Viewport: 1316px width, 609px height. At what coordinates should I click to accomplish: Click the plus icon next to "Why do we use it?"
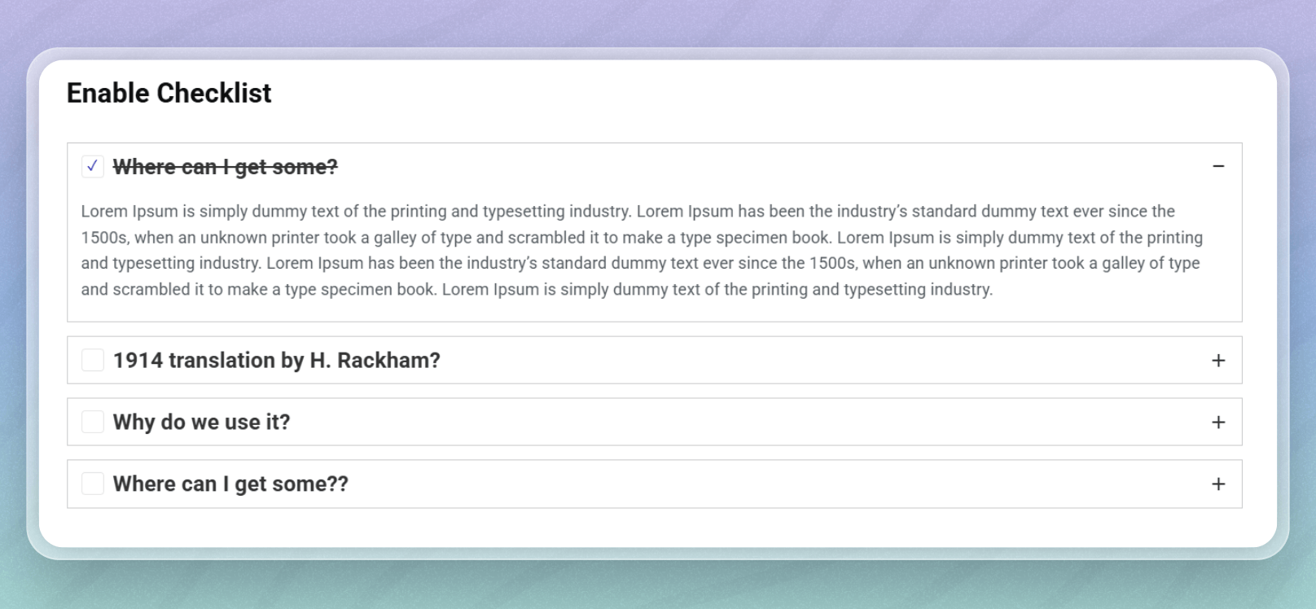click(1218, 422)
